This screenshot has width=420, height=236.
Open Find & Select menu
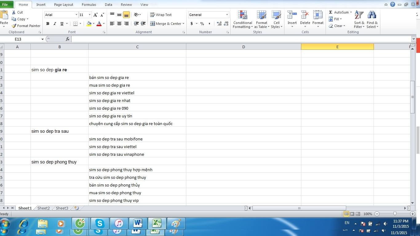(x=372, y=20)
